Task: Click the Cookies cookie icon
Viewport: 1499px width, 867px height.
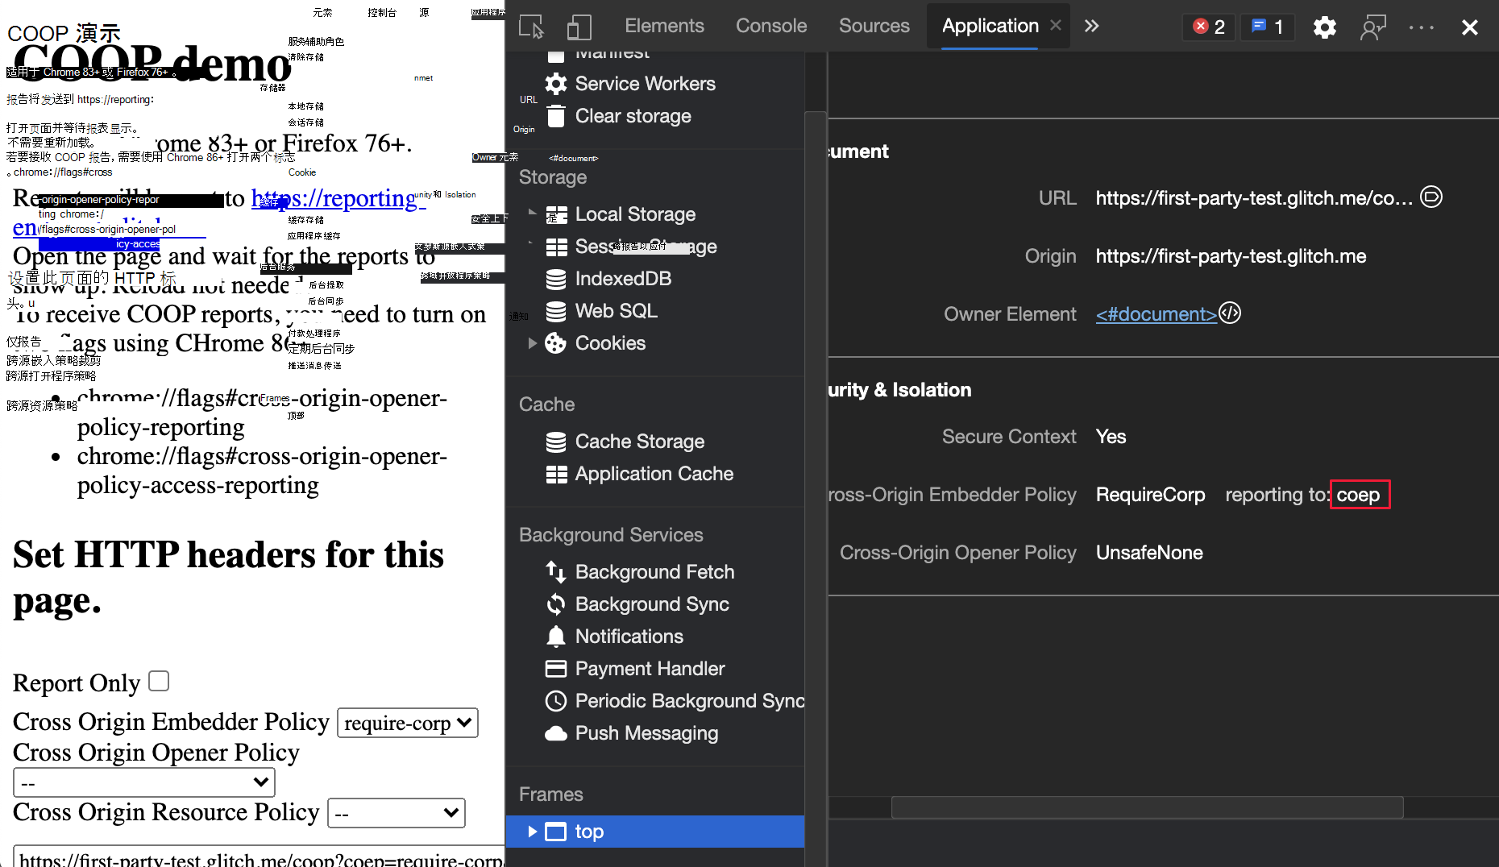Action: coord(556,343)
